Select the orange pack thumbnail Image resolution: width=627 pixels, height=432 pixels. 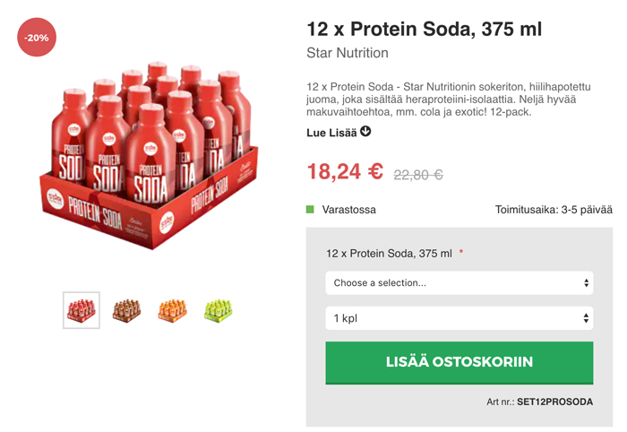pyautogui.click(x=172, y=310)
